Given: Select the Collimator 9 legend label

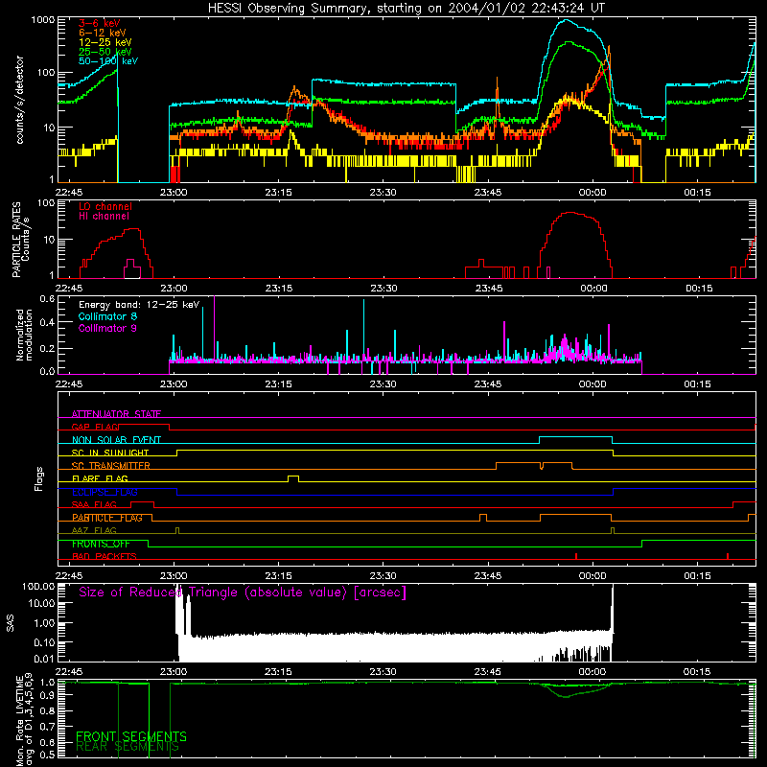Looking at the screenshot, I should [x=107, y=328].
